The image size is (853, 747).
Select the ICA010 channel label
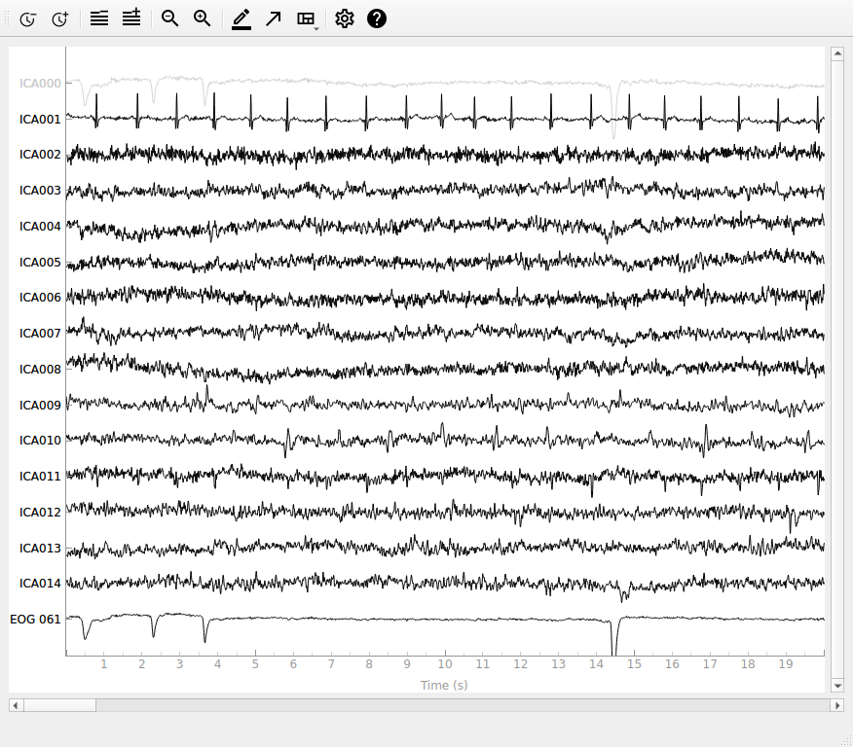(x=40, y=440)
